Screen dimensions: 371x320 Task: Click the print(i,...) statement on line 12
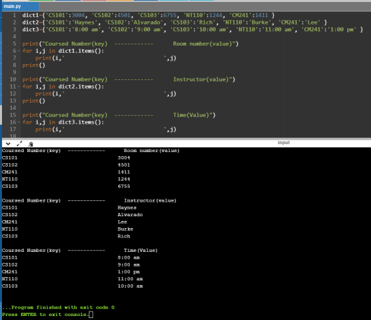coord(106,94)
